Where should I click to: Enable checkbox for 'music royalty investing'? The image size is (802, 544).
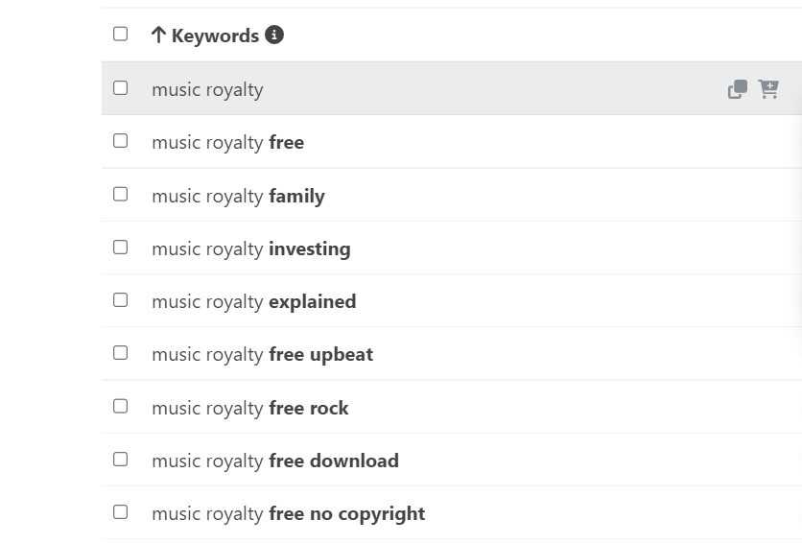pos(120,248)
